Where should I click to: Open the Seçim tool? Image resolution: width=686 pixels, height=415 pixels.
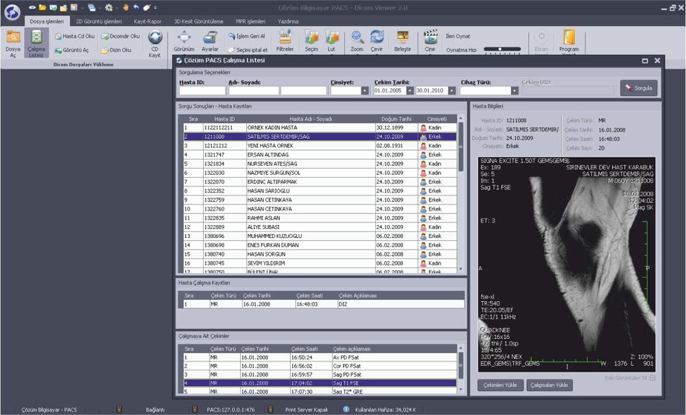311,42
